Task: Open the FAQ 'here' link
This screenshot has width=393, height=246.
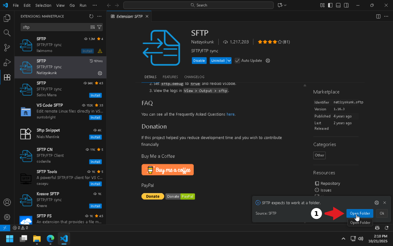Action: pos(230,114)
